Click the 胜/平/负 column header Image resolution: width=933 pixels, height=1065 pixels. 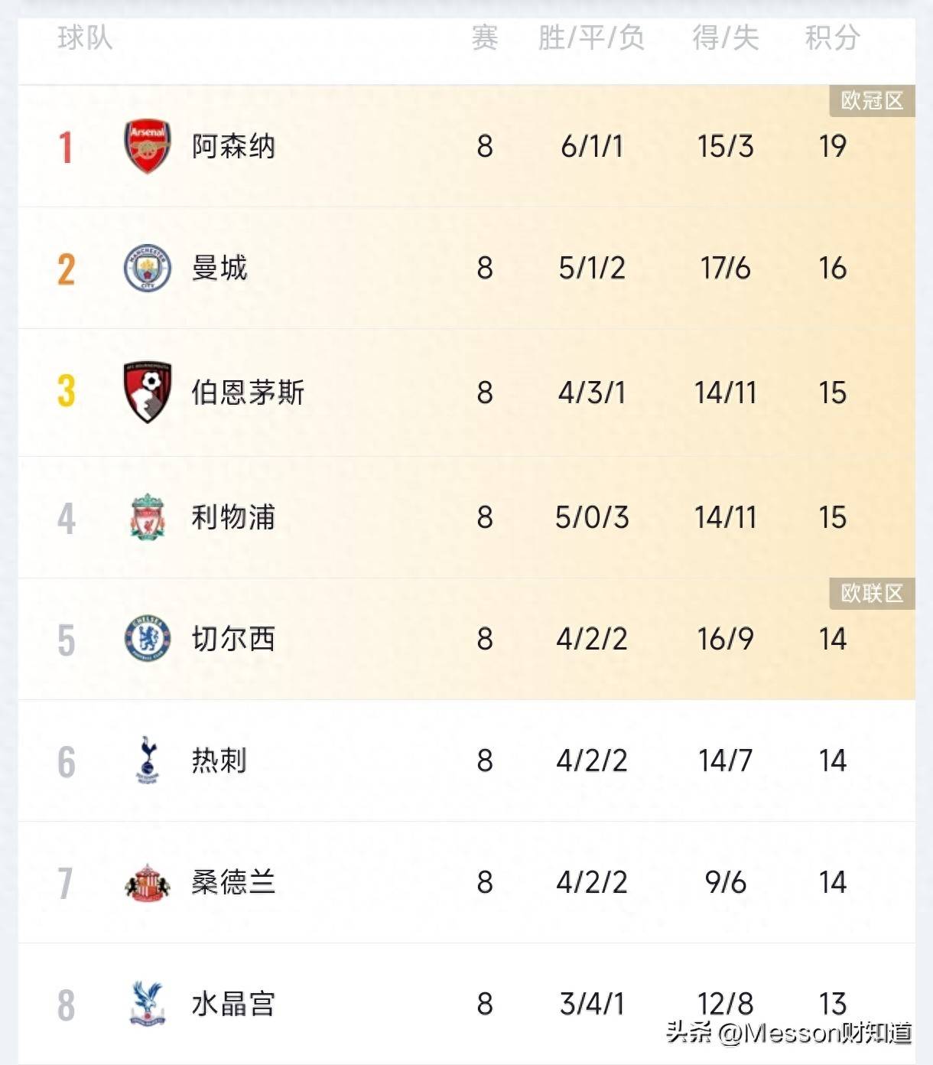(x=591, y=37)
